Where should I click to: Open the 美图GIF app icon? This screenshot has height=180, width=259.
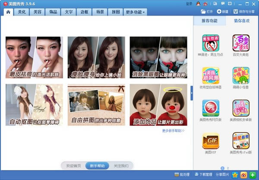pyautogui.click(x=211, y=141)
